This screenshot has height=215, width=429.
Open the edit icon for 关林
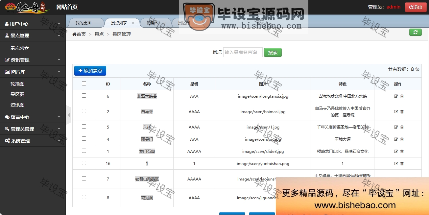point(396,127)
